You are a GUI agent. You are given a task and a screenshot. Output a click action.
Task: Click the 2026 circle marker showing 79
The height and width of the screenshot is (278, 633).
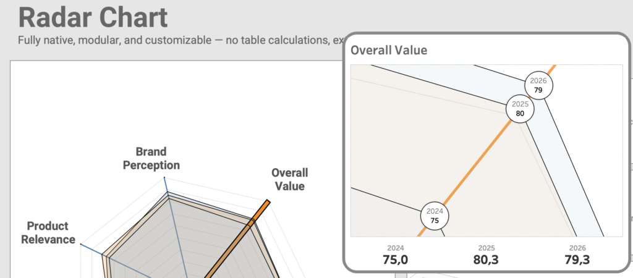538,86
